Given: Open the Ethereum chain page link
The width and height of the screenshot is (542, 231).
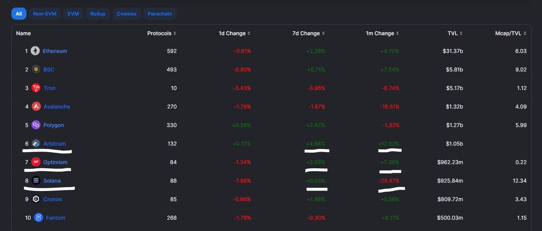Looking at the screenshot, I should (x=55, y=51).
